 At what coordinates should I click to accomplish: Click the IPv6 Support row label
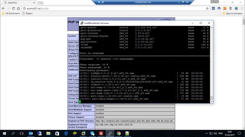tap(75, 113)
